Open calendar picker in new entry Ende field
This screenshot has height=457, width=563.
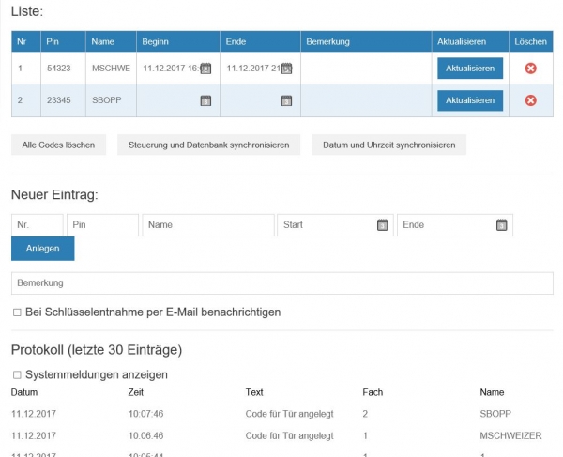click(502, 225)
